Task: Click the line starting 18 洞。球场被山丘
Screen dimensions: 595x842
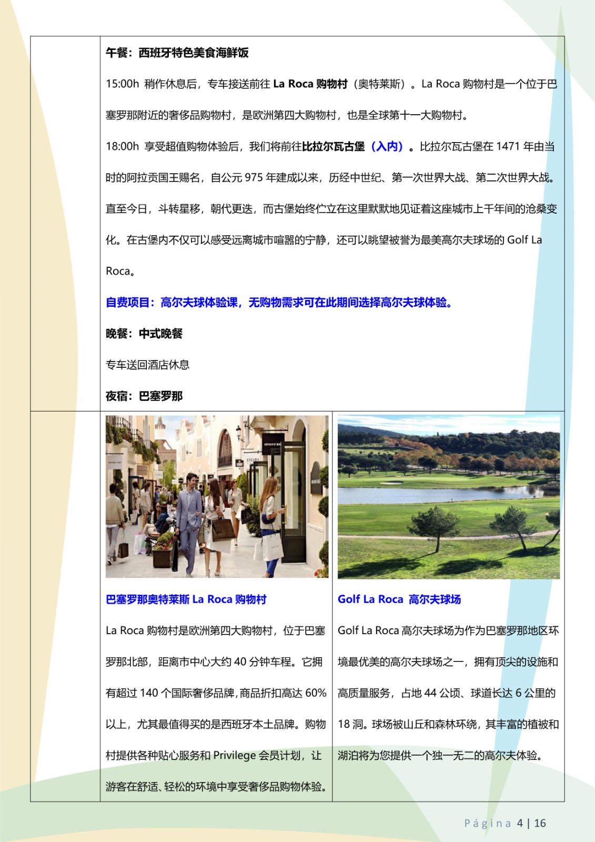Action: tap(448, 725)
